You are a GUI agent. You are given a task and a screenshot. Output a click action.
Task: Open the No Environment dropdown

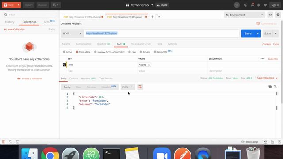tap(245, 15)
